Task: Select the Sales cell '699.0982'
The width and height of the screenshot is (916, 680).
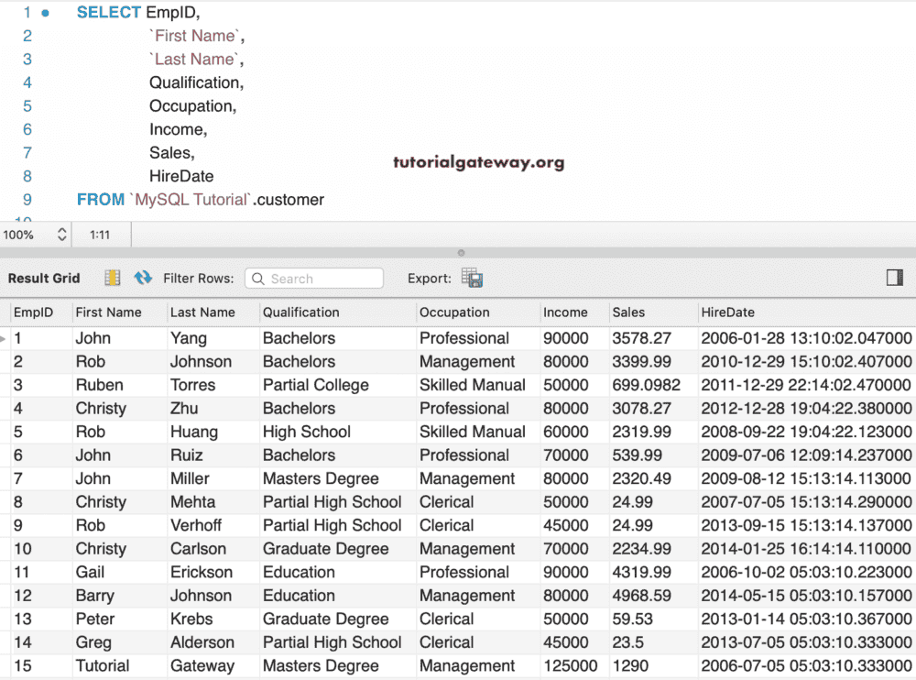Action: [646, 385]
